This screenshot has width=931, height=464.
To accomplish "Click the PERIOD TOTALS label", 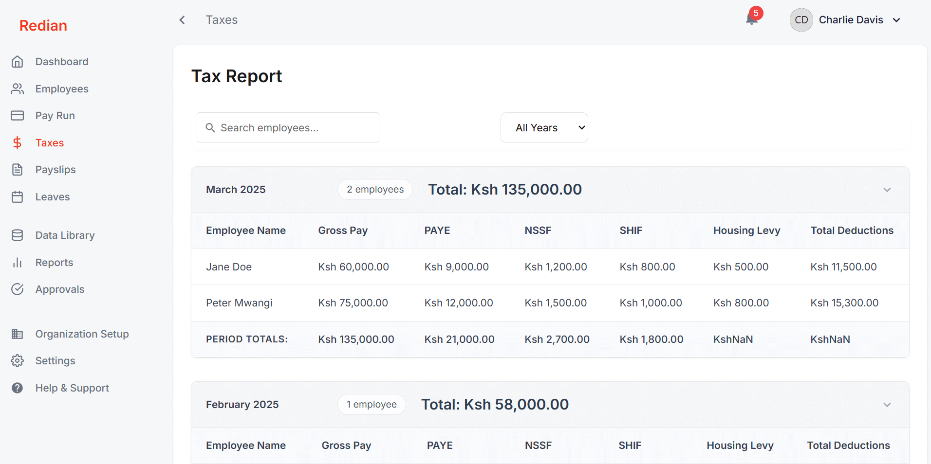I will click(x=247, y=339).
